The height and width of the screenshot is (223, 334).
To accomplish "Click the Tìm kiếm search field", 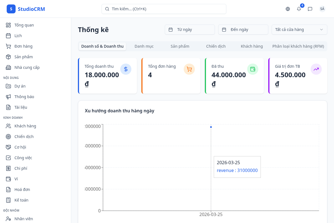I will (x=164, y=9).
